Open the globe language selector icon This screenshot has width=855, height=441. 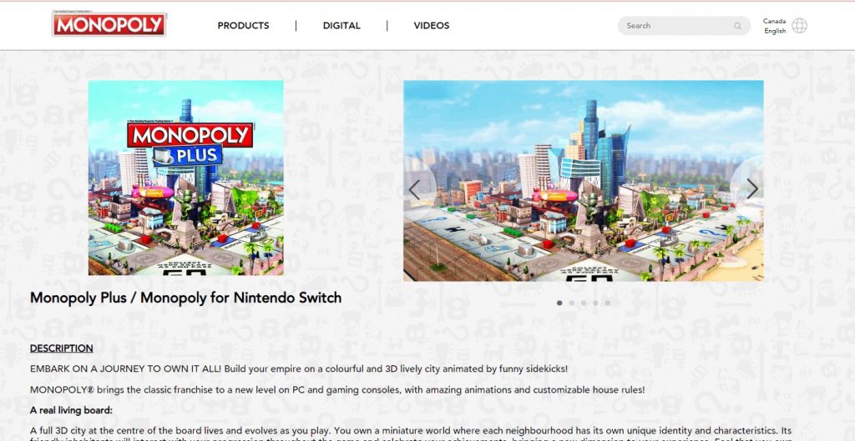point(799,26)
